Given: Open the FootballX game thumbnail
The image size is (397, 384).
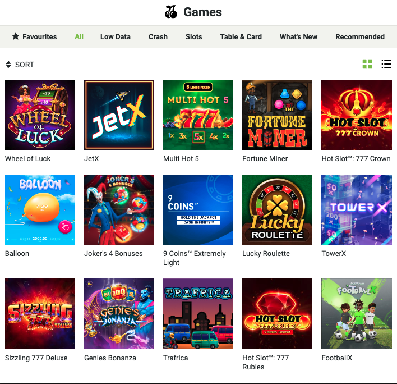Looking at the screenshot, I should (x=357, y=314).
